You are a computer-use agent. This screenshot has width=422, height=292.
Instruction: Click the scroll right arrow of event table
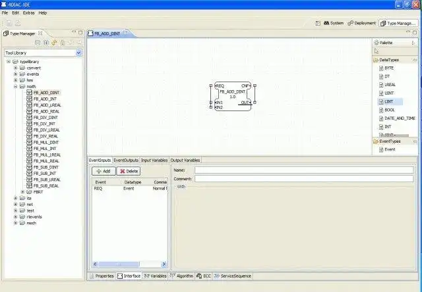coord(164,264)
